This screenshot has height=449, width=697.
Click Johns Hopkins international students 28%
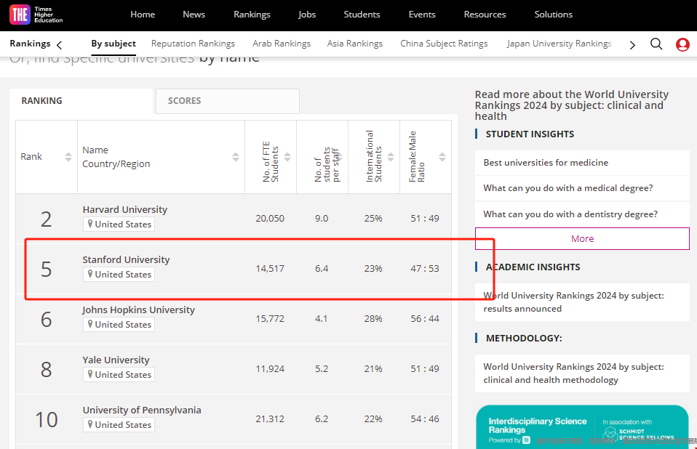point(373,318)
